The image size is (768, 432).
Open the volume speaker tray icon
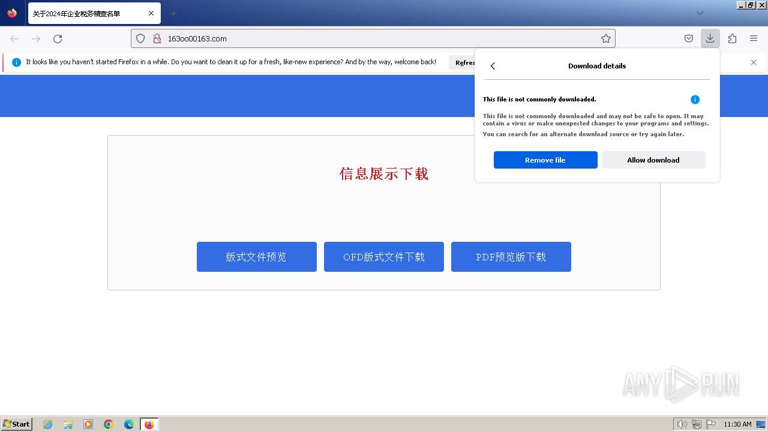(682, 424)
